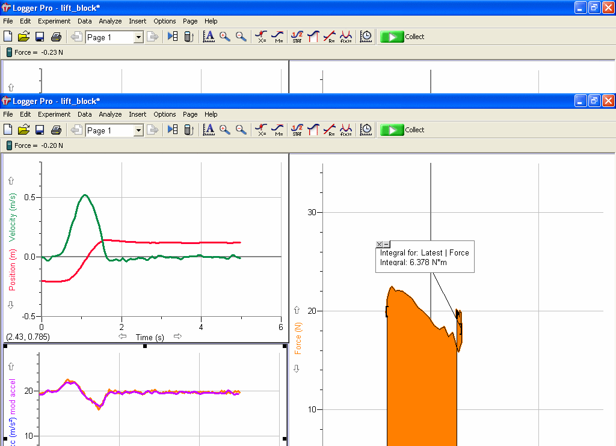Viewport: 616px width, 446px height.
Task: Expand Page 1 dropdown in lower window toolbar
Action: 138,130
